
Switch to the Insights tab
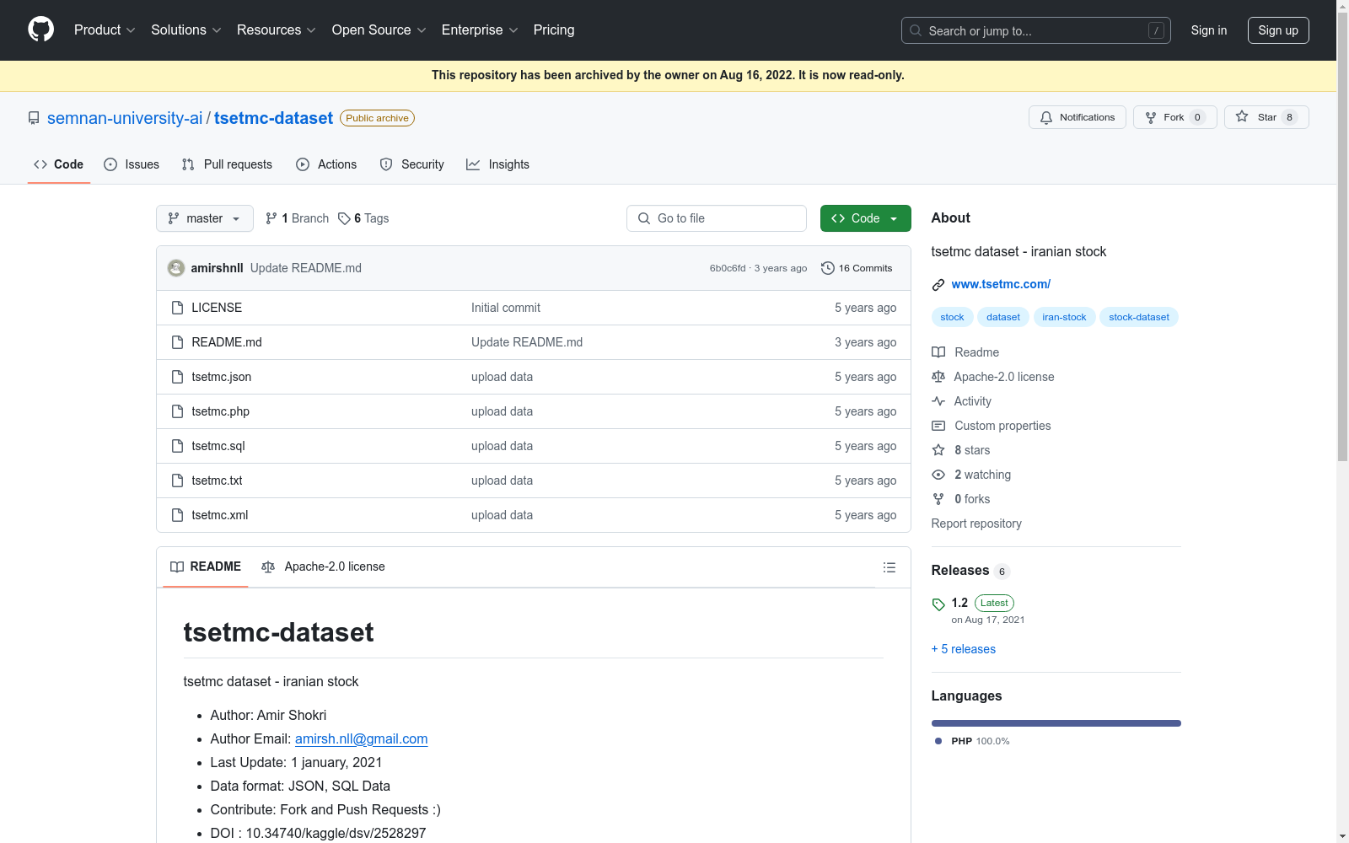point(498,164)
